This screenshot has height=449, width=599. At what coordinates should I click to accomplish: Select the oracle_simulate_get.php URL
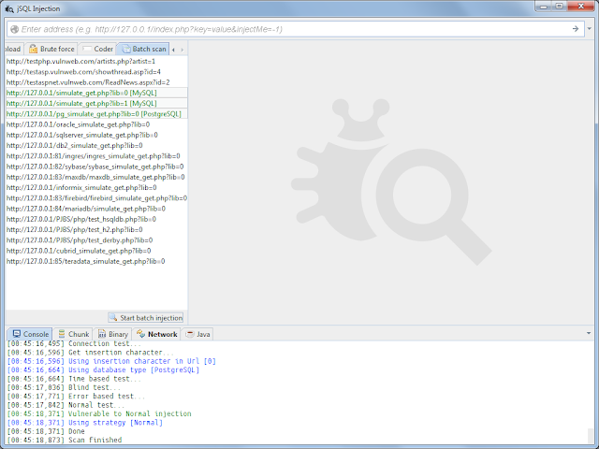[x=96, y=124]
